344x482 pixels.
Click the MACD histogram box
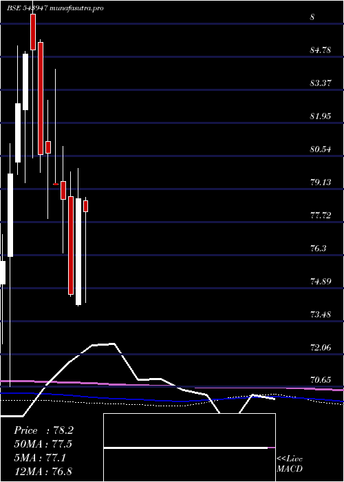(x=189, y=448)
